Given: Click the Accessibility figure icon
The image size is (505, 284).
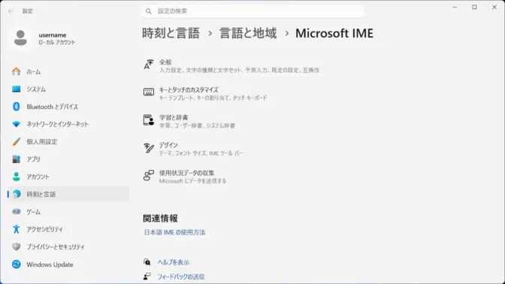Looking at the screenshot, I should coord(16,229).
